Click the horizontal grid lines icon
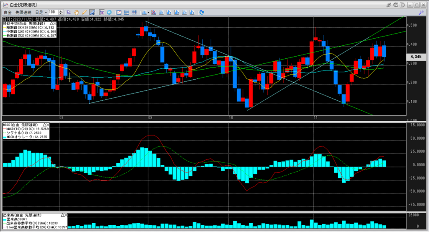This screenshot has width=429, height=232. click(x=127, y=12)
